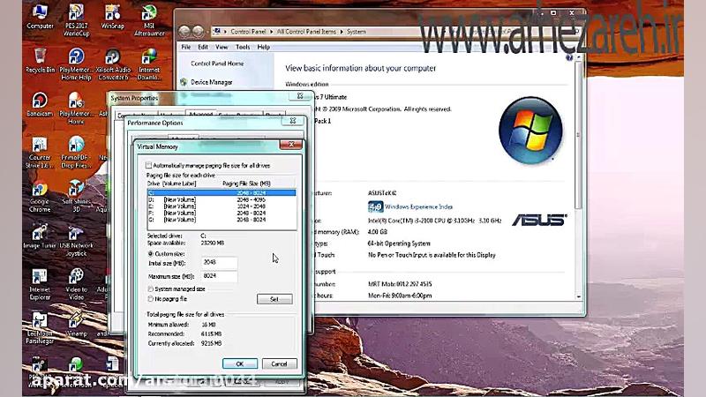Viewport: 706px width, 397px height.
Task: Select the Video to Video shortcut
Action: [x=76, y=284]
